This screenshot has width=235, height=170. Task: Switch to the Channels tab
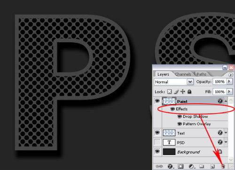pos(183,74)
